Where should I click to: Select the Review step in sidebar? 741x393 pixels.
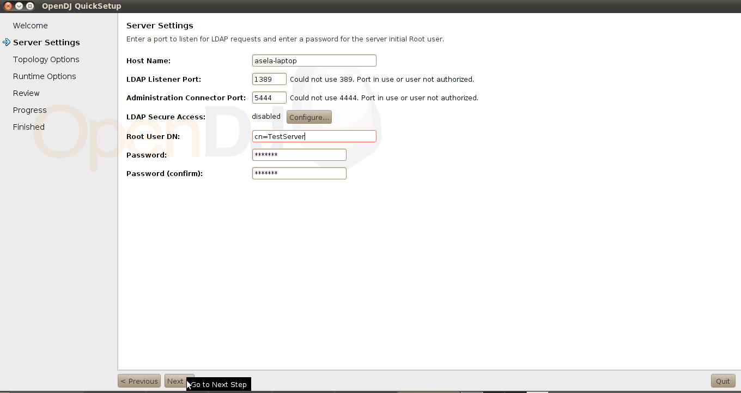(26, 93)
